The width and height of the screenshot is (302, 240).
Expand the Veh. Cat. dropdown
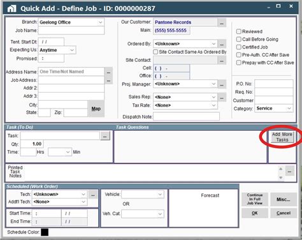160,214
